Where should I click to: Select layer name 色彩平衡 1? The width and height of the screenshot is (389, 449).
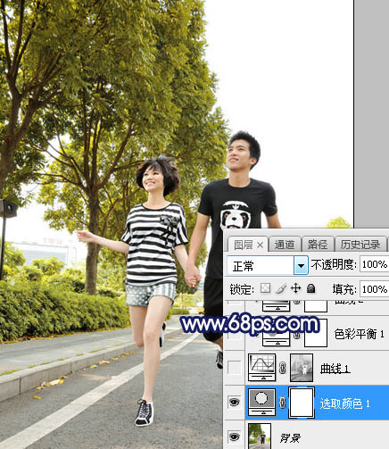click(x=360, y=334)
